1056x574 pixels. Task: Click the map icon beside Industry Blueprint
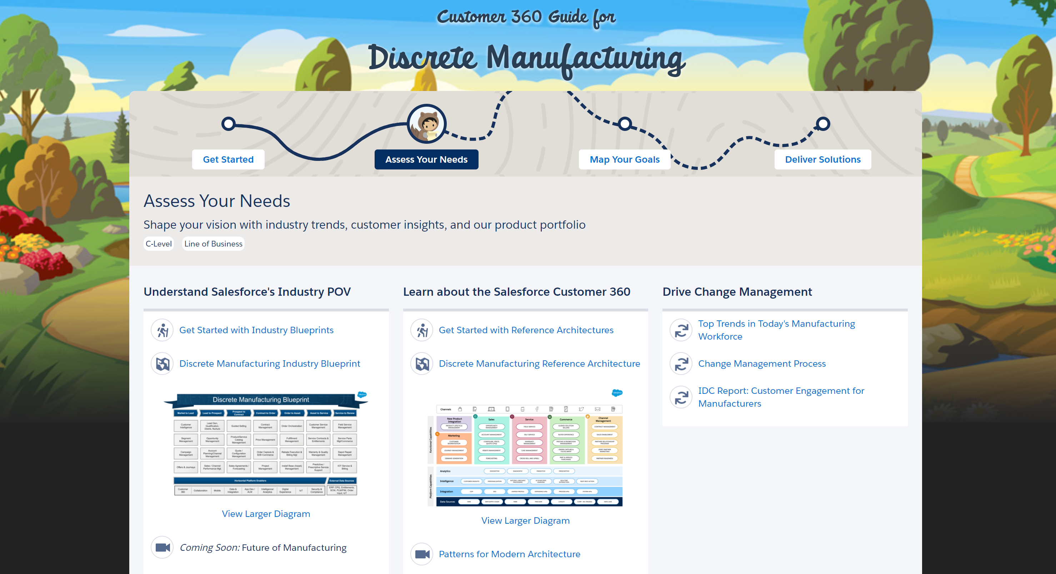(x=163, y=364)
